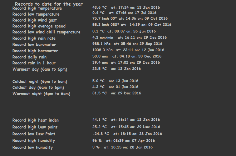Click the "Record low wind chill temperature" label
Screen dimensions: 236x156
click(x=46, y=32)
